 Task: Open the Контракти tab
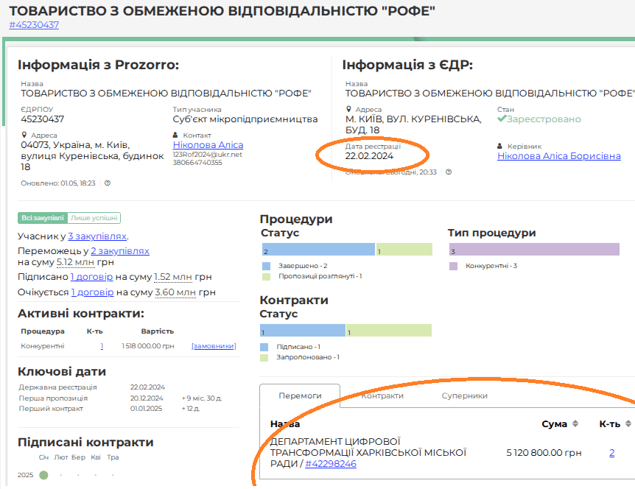[382, 395]
